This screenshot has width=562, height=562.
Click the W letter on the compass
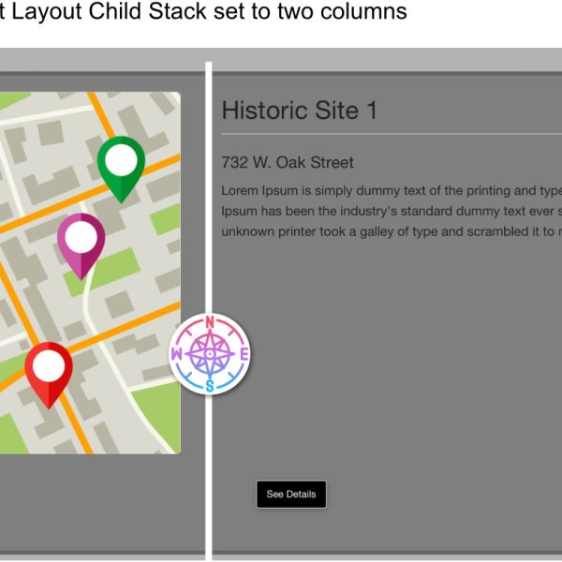pyautogui.click(x=179, y=355)
